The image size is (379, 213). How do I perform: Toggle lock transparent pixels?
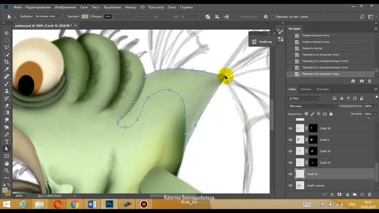click(x=306, y=114)
